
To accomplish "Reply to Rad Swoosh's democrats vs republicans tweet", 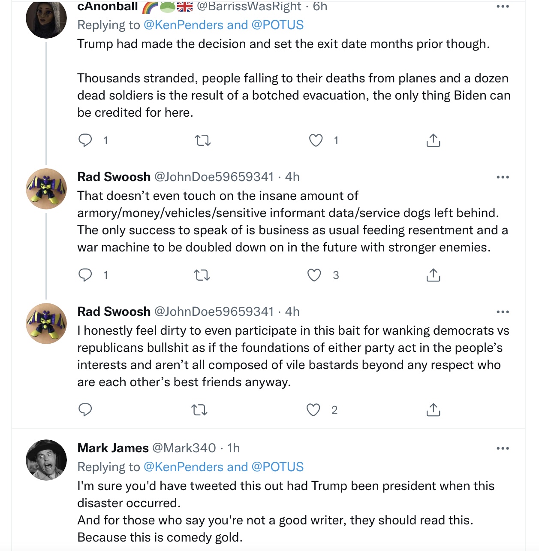I will [x=85, y=410].
